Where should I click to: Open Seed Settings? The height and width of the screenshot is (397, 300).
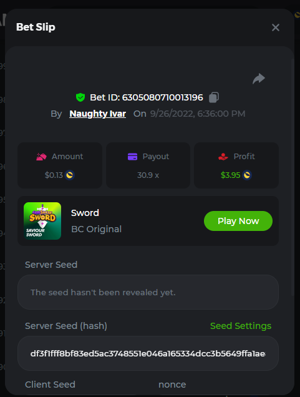coord(241,326)
